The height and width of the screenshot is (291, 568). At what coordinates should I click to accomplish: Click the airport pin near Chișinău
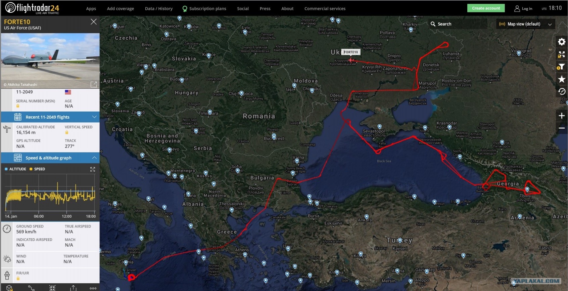pos(312,90)
